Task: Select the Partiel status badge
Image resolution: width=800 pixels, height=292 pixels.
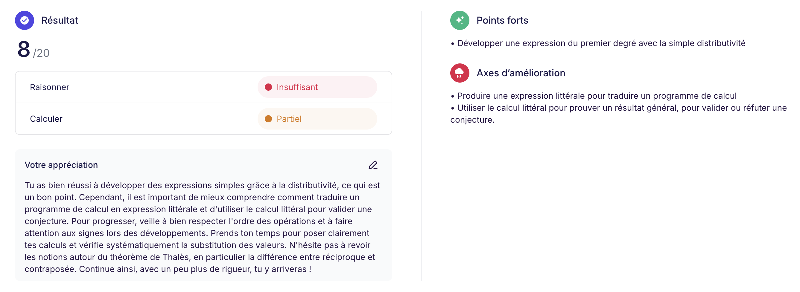Action: (317, 119)
